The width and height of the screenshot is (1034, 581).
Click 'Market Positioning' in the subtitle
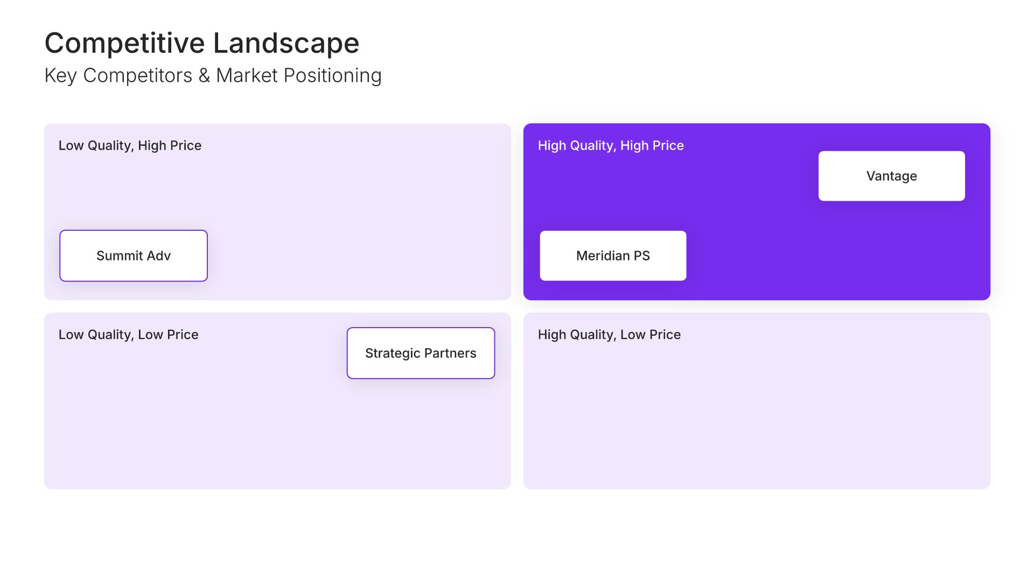[x=298, y=76]
